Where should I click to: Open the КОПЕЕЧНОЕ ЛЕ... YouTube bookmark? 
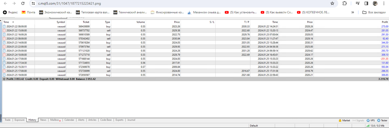(x=313, y=12)
